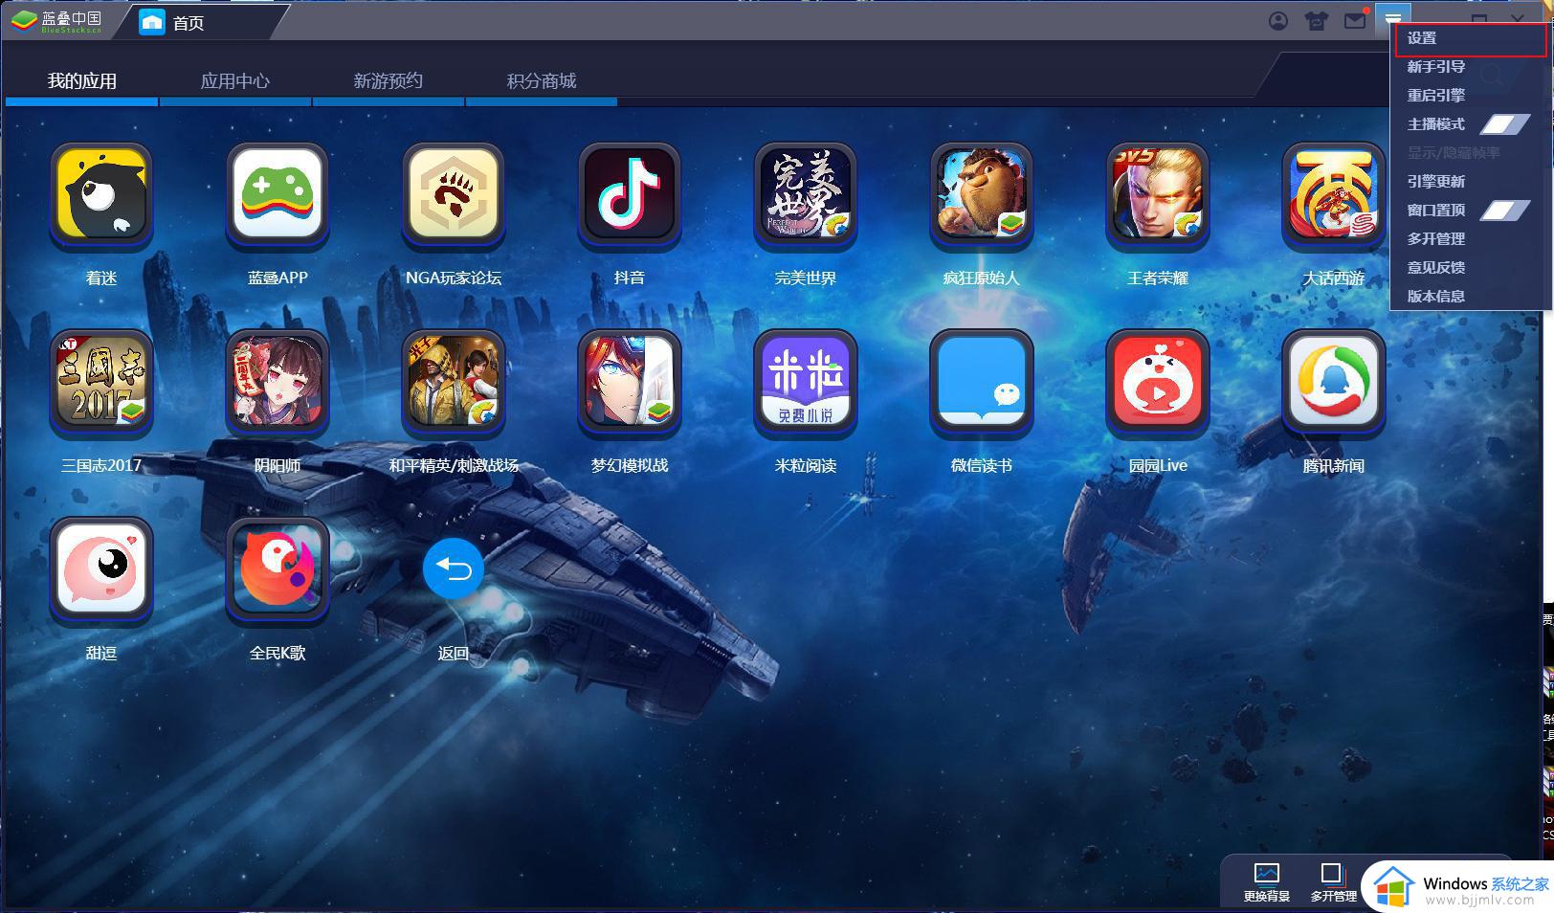Click the shirt theme icon in title bar
Screen dimensions: 1554x913
[1317, 21]
